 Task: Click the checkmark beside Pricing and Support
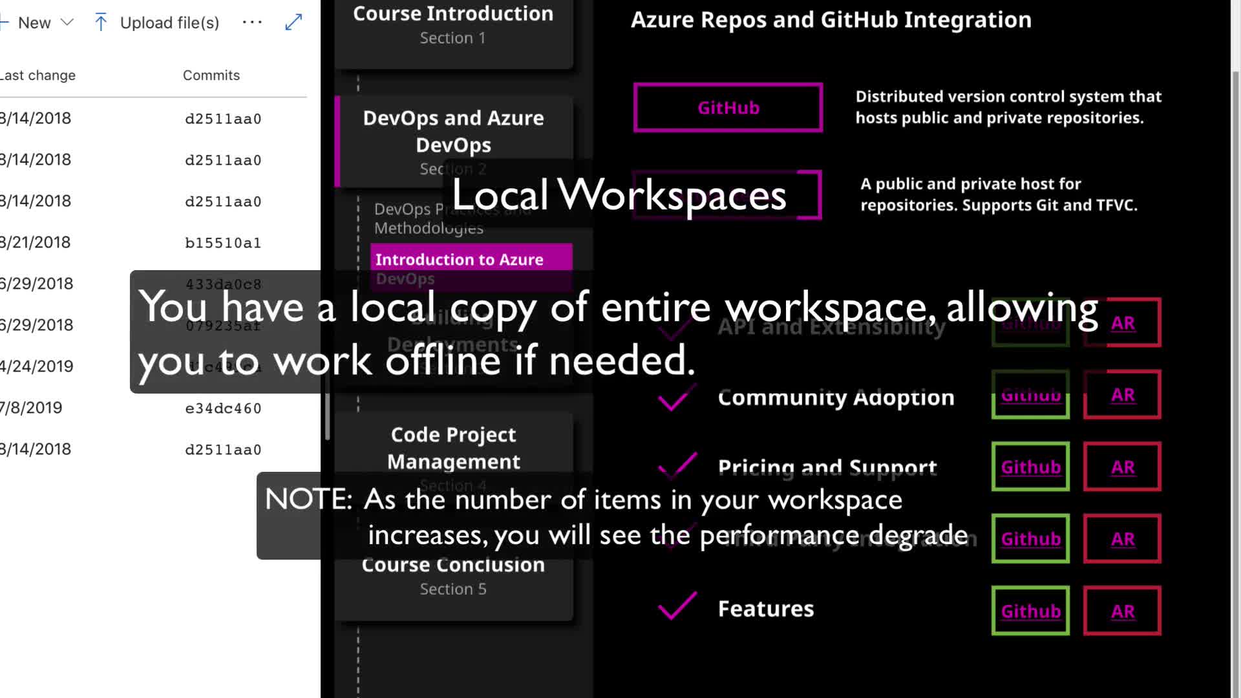(677, 465)
